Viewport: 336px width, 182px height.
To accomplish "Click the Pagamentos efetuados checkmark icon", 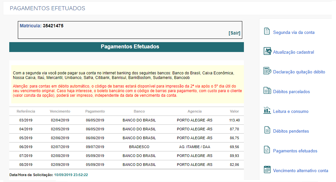I will tap(267, 150).
